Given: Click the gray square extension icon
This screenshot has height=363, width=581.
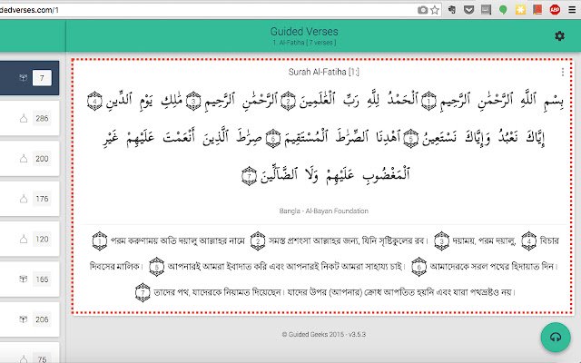Looking at the screenshot, I should [486, 10].
